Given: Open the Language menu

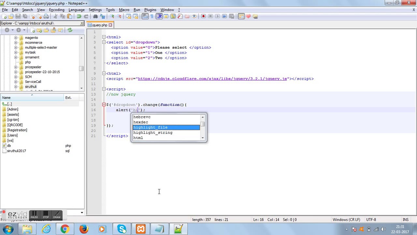Looking at the screenshot, I should (x=77, y=10).
